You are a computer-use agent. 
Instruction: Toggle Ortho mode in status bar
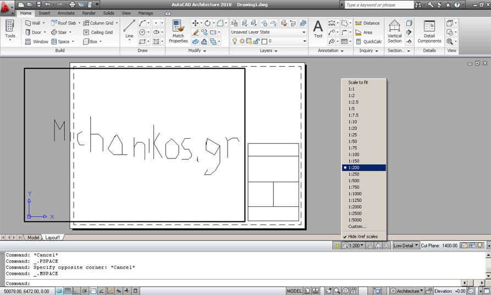click(76, 291)
